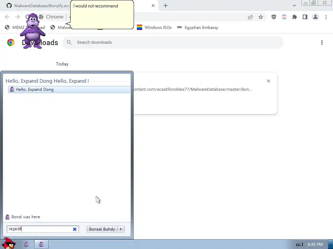Expand the arrow next to Bonzai Buhdy
Viewport: 333px width, 249px height.
(121, 229)
